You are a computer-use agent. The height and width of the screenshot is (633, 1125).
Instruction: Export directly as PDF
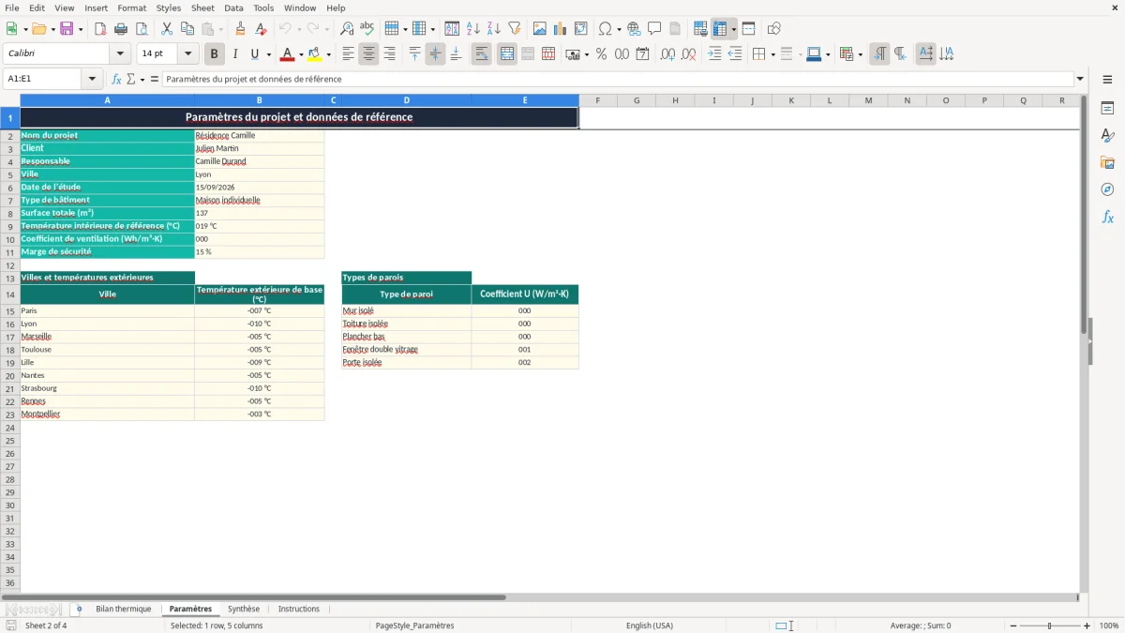[x=100, y=29]
